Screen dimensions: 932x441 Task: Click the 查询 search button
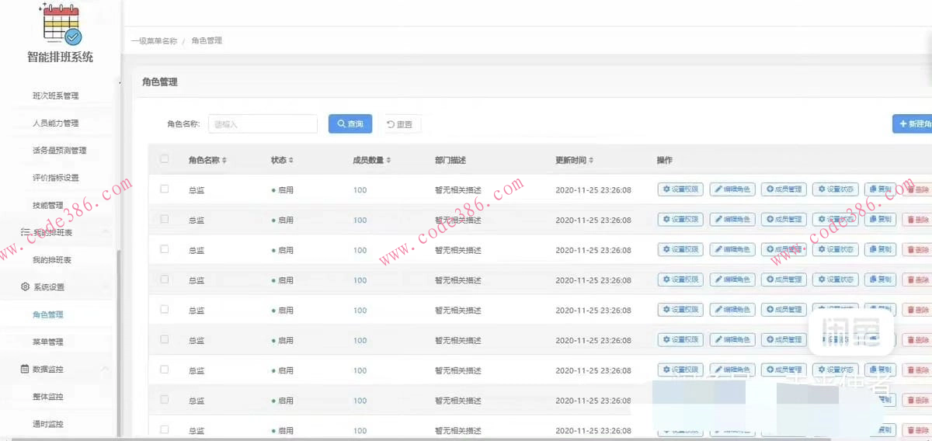tap(350, 124)
